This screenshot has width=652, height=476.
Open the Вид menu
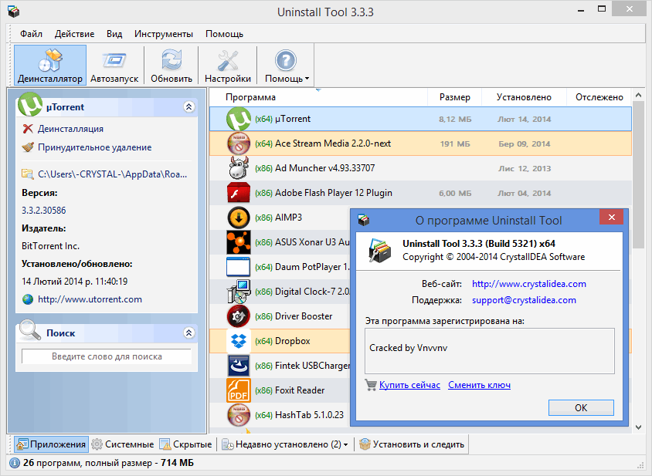pyautogui.click(x=114, y=34)
